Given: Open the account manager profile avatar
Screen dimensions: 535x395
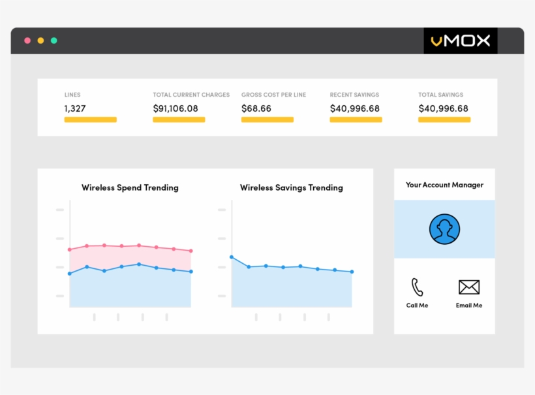Looking at the screenshot, I should point(444,229).
